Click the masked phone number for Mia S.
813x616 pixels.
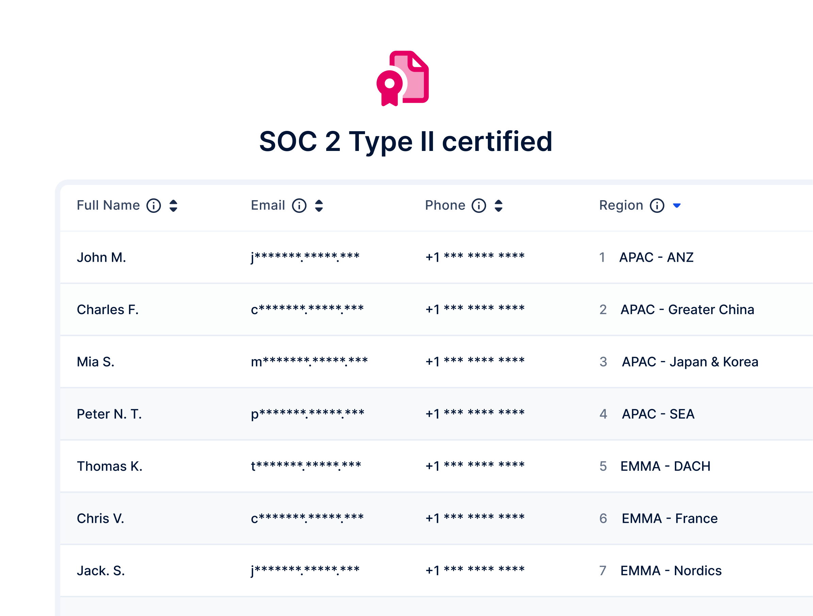(x=475, y=361)
